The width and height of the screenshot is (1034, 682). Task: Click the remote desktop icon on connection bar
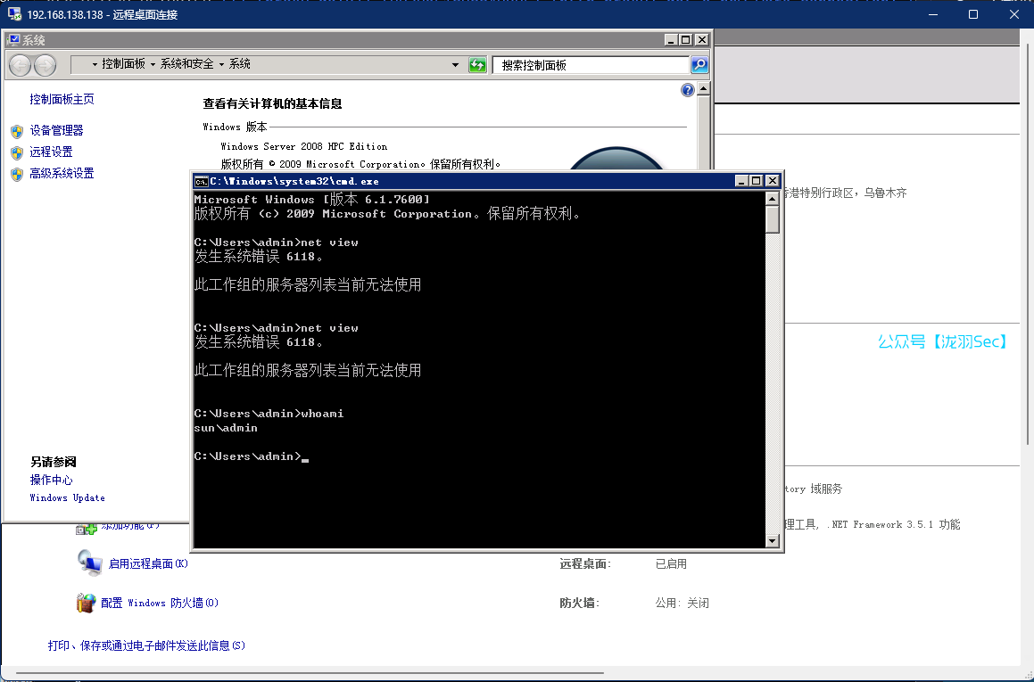(12, 14)
